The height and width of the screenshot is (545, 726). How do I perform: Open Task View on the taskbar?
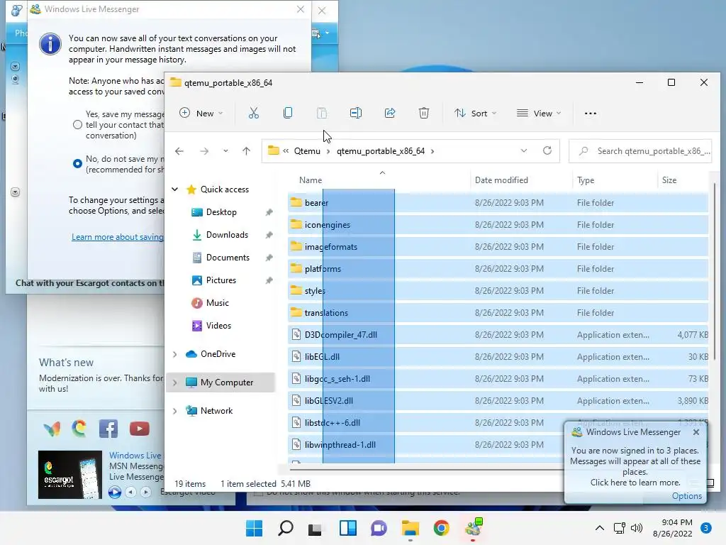315,529
